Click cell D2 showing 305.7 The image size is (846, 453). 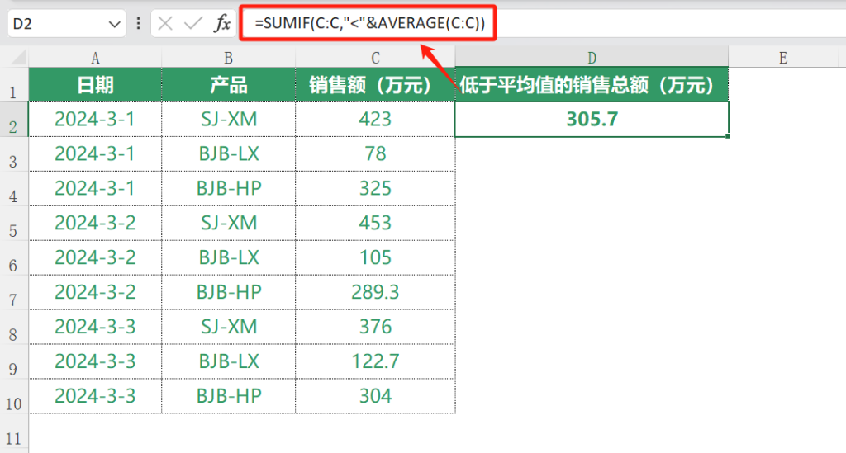[x=592, y=119]
